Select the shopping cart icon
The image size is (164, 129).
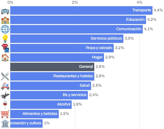pyautogui.click(x=5, y=114)
